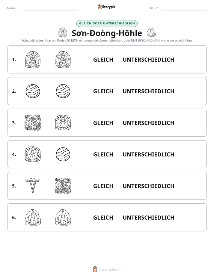The image size is (214, 278).
Task: Click the sunlit cave entrance in row 3
Action: (63, 122)
